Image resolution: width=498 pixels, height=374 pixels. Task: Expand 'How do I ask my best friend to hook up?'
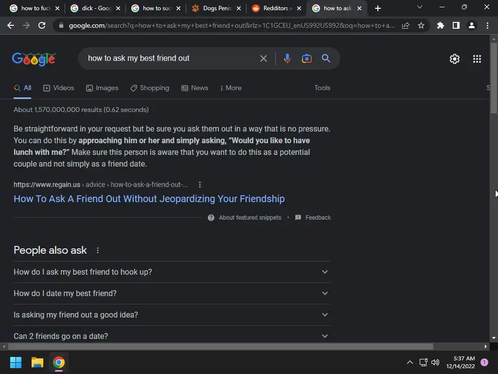point(172,272)
